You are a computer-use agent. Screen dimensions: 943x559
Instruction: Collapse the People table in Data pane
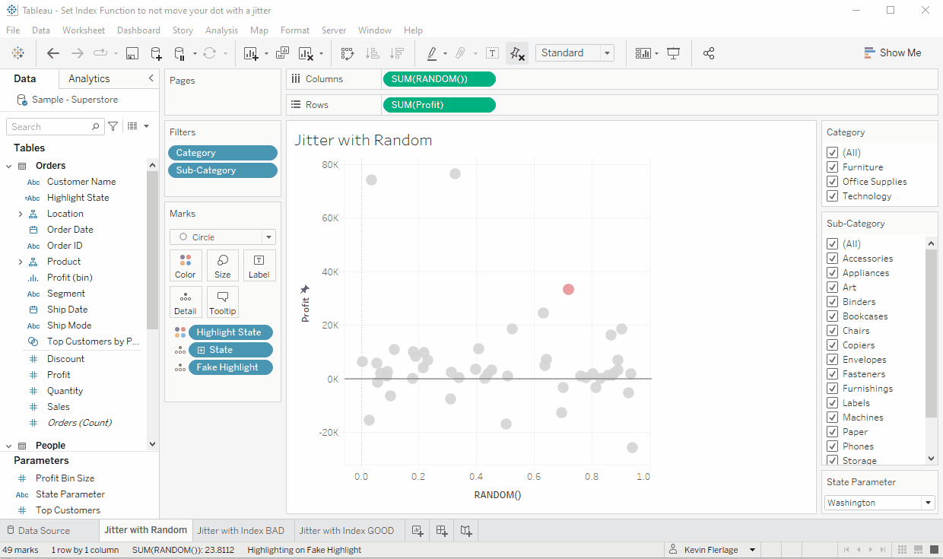pos(9,446)
